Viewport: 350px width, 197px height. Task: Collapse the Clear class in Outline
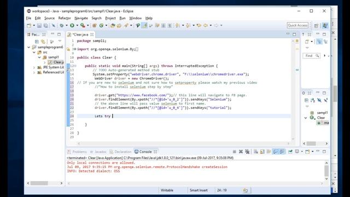pyautogui.click(x=306, y=118)
